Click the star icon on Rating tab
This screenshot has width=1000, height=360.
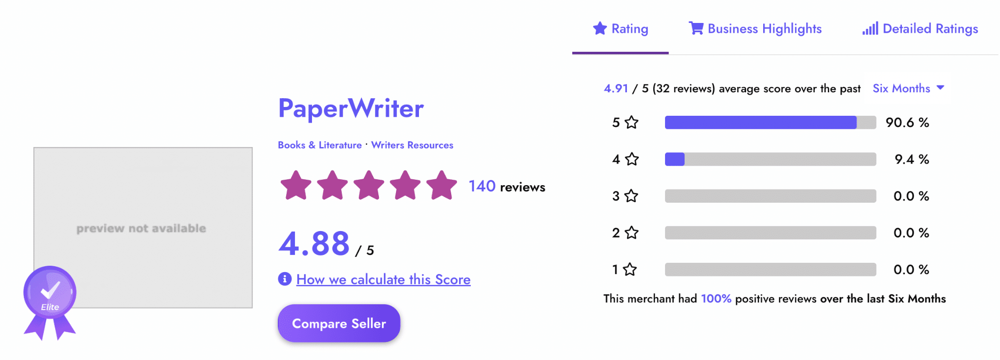click(x=600, y=28)
